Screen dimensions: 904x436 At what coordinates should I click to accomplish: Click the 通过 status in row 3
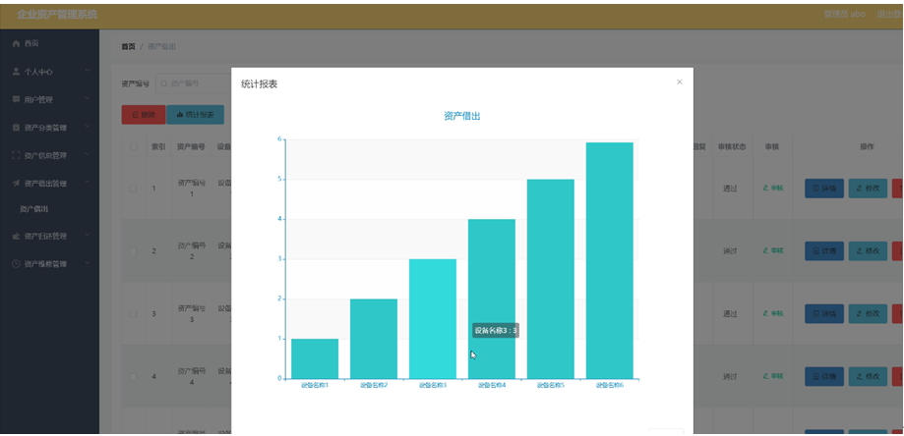(x=730, y=314)
